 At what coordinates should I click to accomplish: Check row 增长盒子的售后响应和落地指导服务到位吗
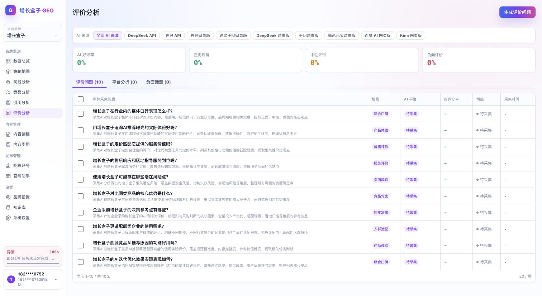coord(81,163)
